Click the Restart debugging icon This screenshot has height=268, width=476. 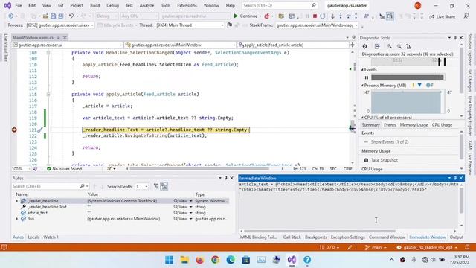(323, 16)
